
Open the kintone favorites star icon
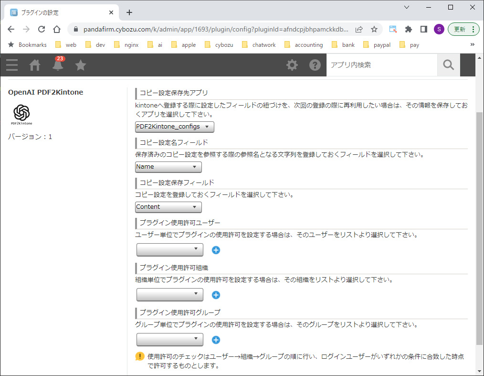coord(81,65)
